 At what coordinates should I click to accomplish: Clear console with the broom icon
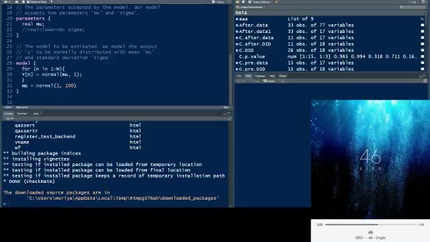pos(230,119)
